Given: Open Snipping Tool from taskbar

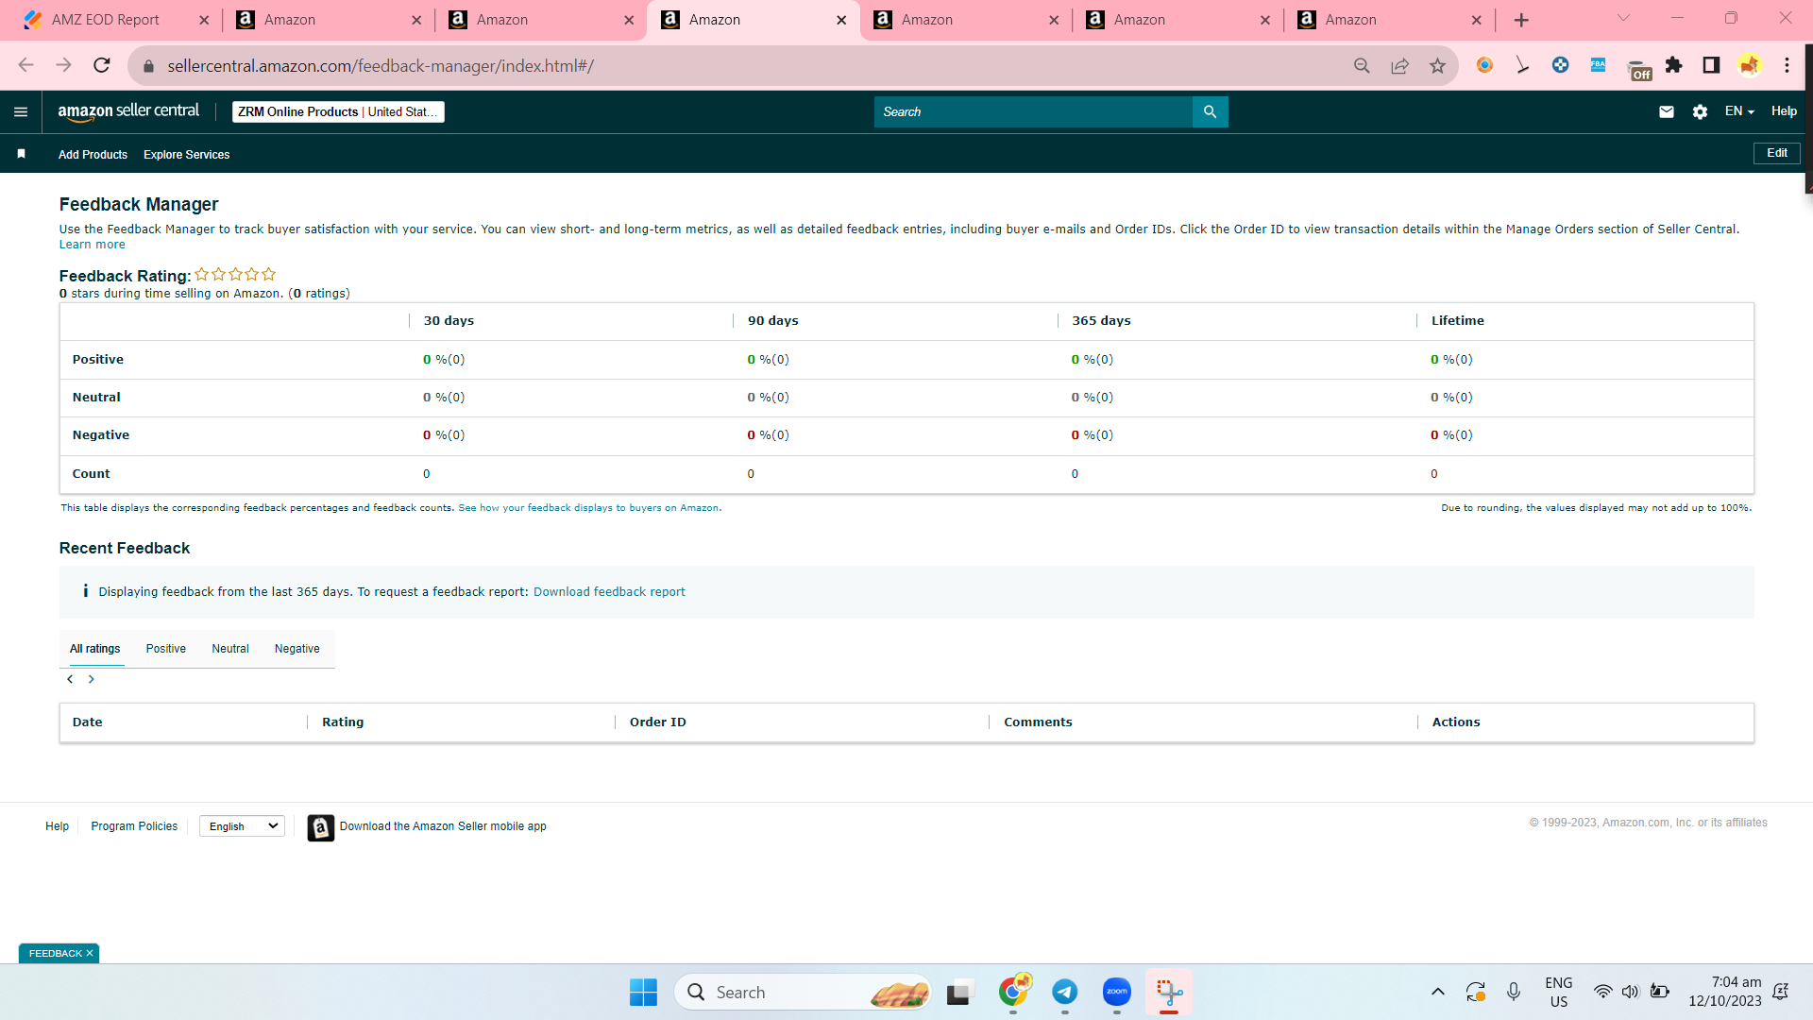Looking at the screenshot, I should [1169, 992].
